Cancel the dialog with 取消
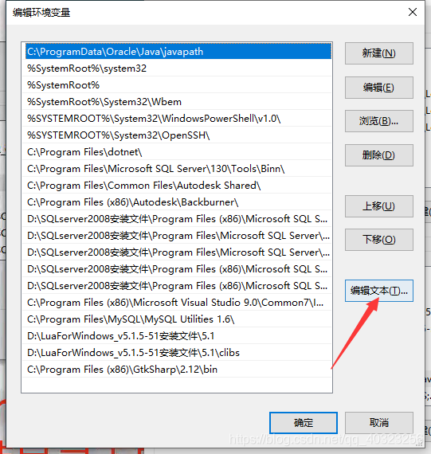Viewport: 431px width, 454px height. pos(379,423)
